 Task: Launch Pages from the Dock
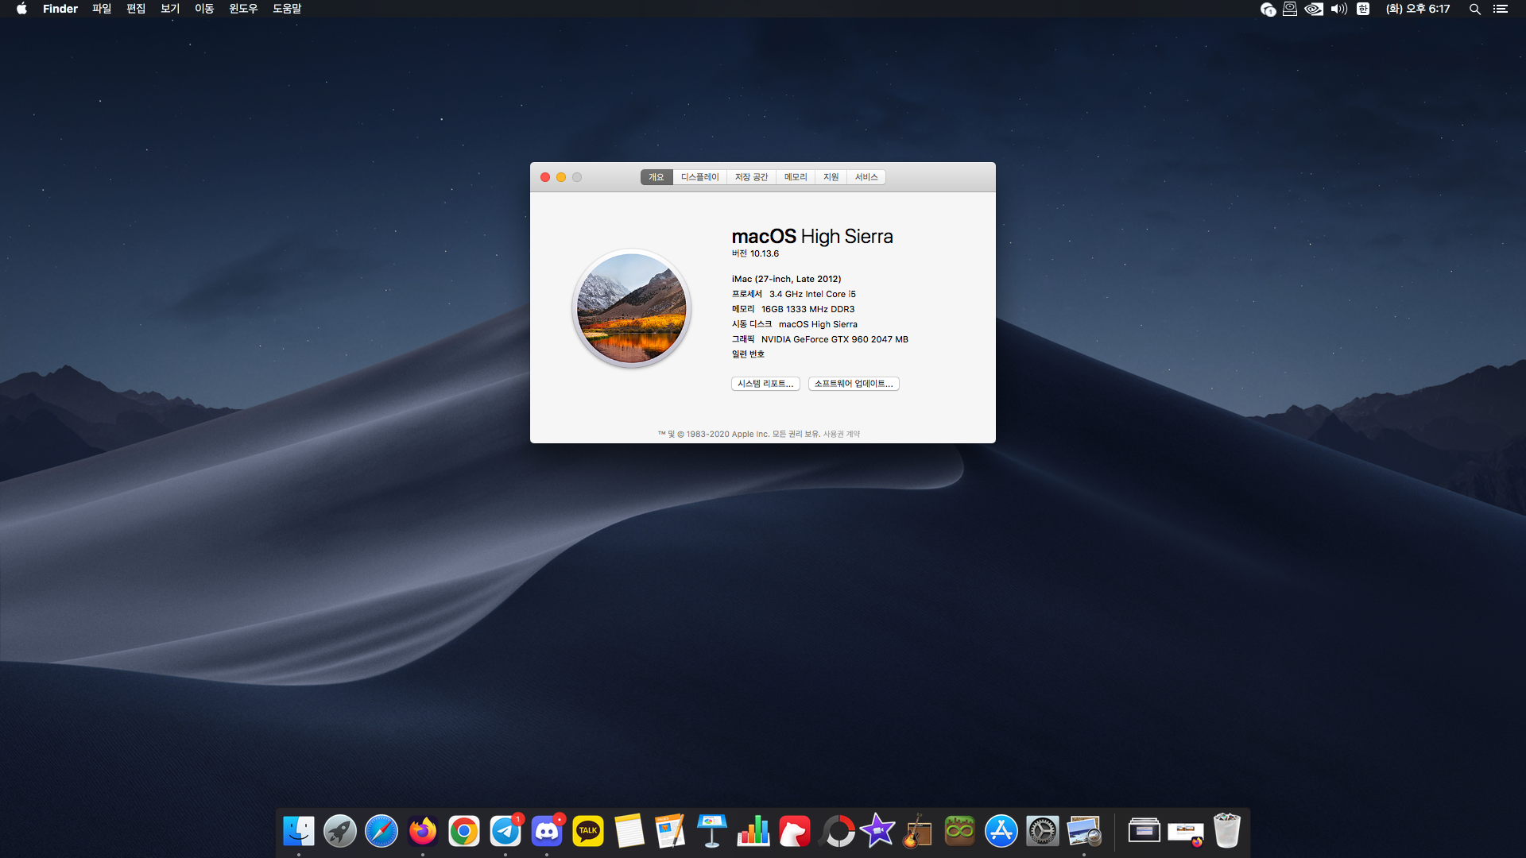click(671, 832)
